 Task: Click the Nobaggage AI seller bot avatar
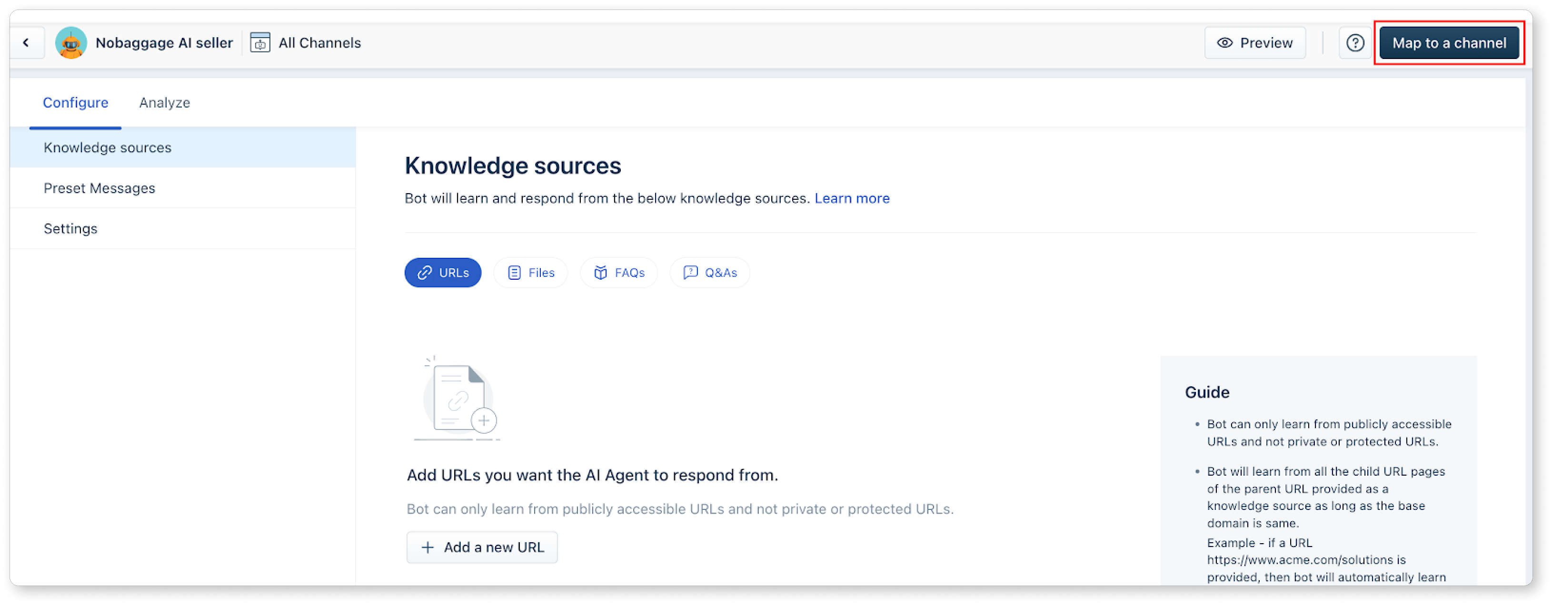pos(71,43)
